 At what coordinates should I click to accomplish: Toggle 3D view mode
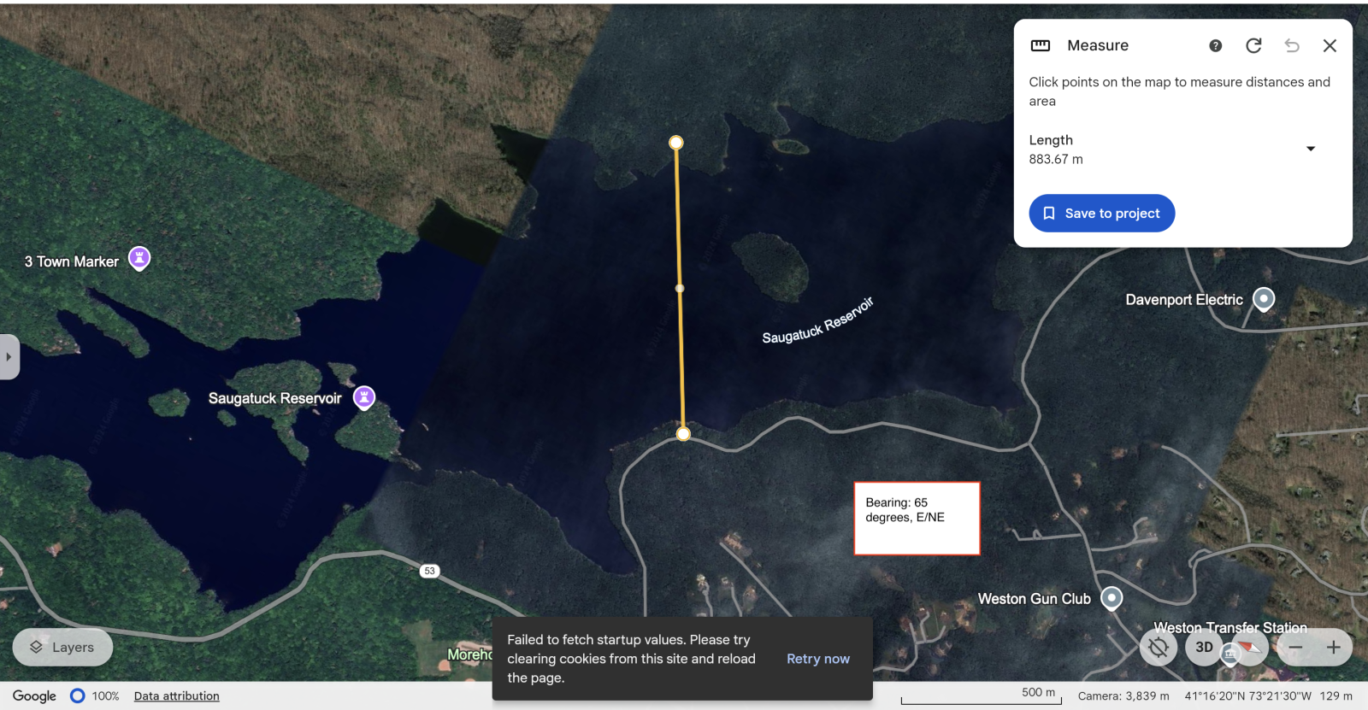[1204, 648]
